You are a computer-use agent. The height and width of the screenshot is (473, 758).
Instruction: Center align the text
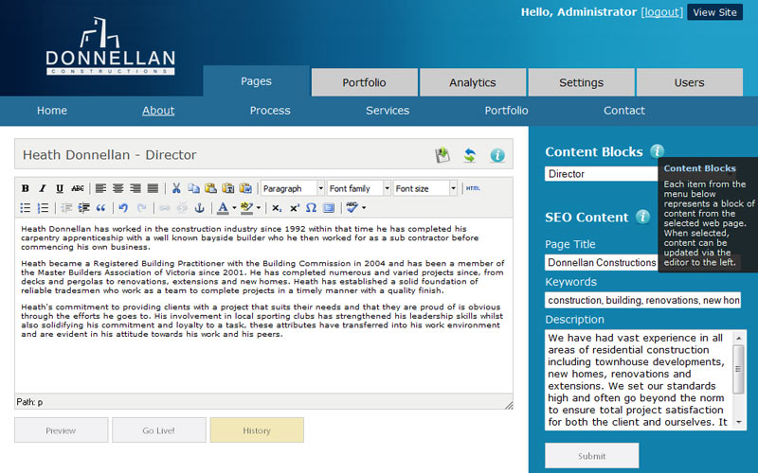click(x=117, y=188)
